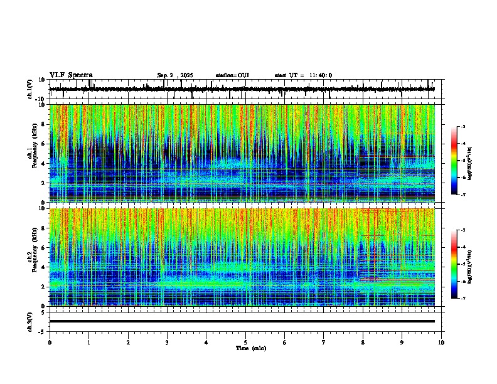Click time-axis tick label "6"
497x384 pixels.
click(x=284, y=343)
